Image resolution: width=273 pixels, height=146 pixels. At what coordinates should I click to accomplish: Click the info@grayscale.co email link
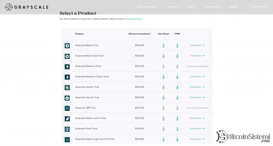[x=134, y=19]
